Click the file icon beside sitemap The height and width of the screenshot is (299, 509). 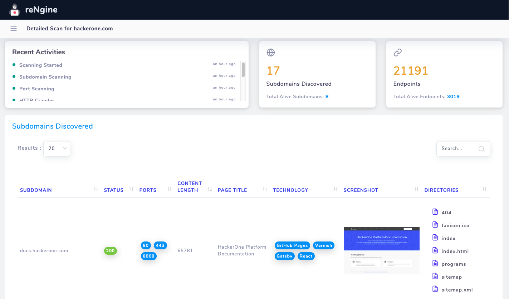click(x=435, y=276)
